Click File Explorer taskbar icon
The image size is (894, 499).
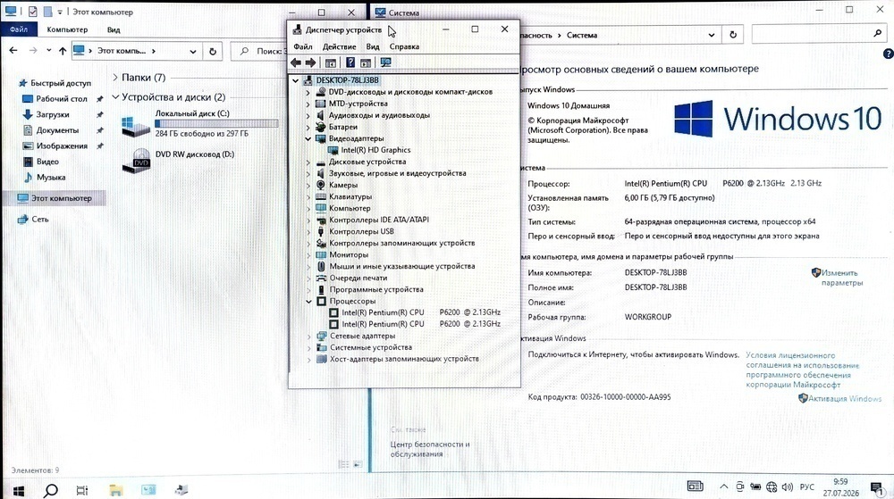click(x=115, y=490)
